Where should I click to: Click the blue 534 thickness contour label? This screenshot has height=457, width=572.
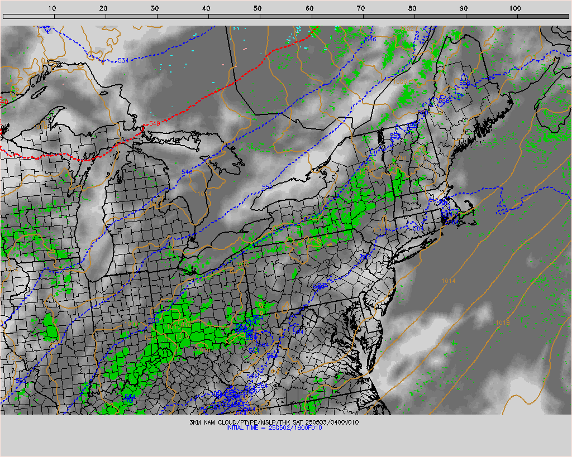123,60
